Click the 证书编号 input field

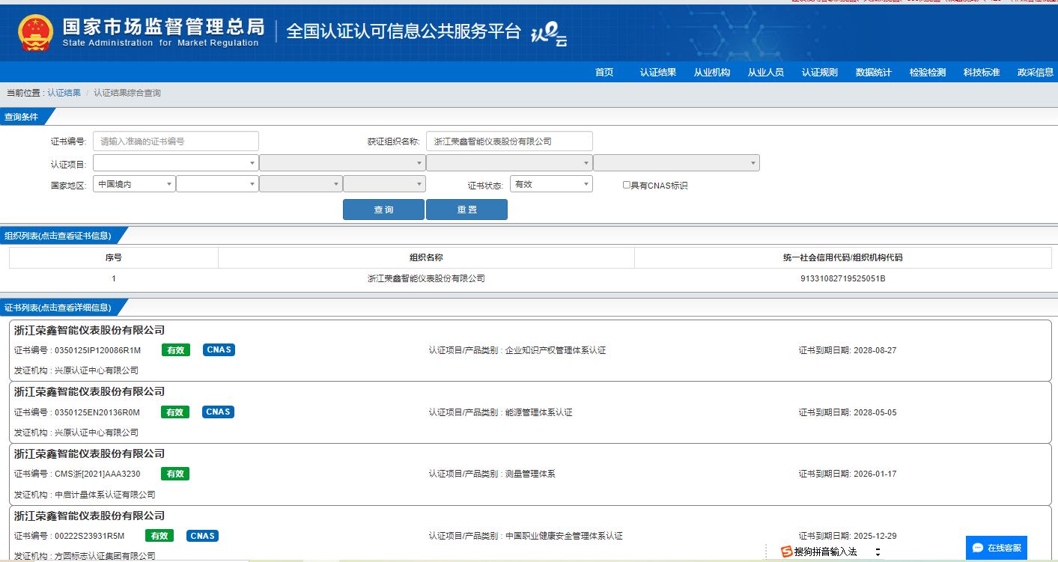tap(176, 141)
